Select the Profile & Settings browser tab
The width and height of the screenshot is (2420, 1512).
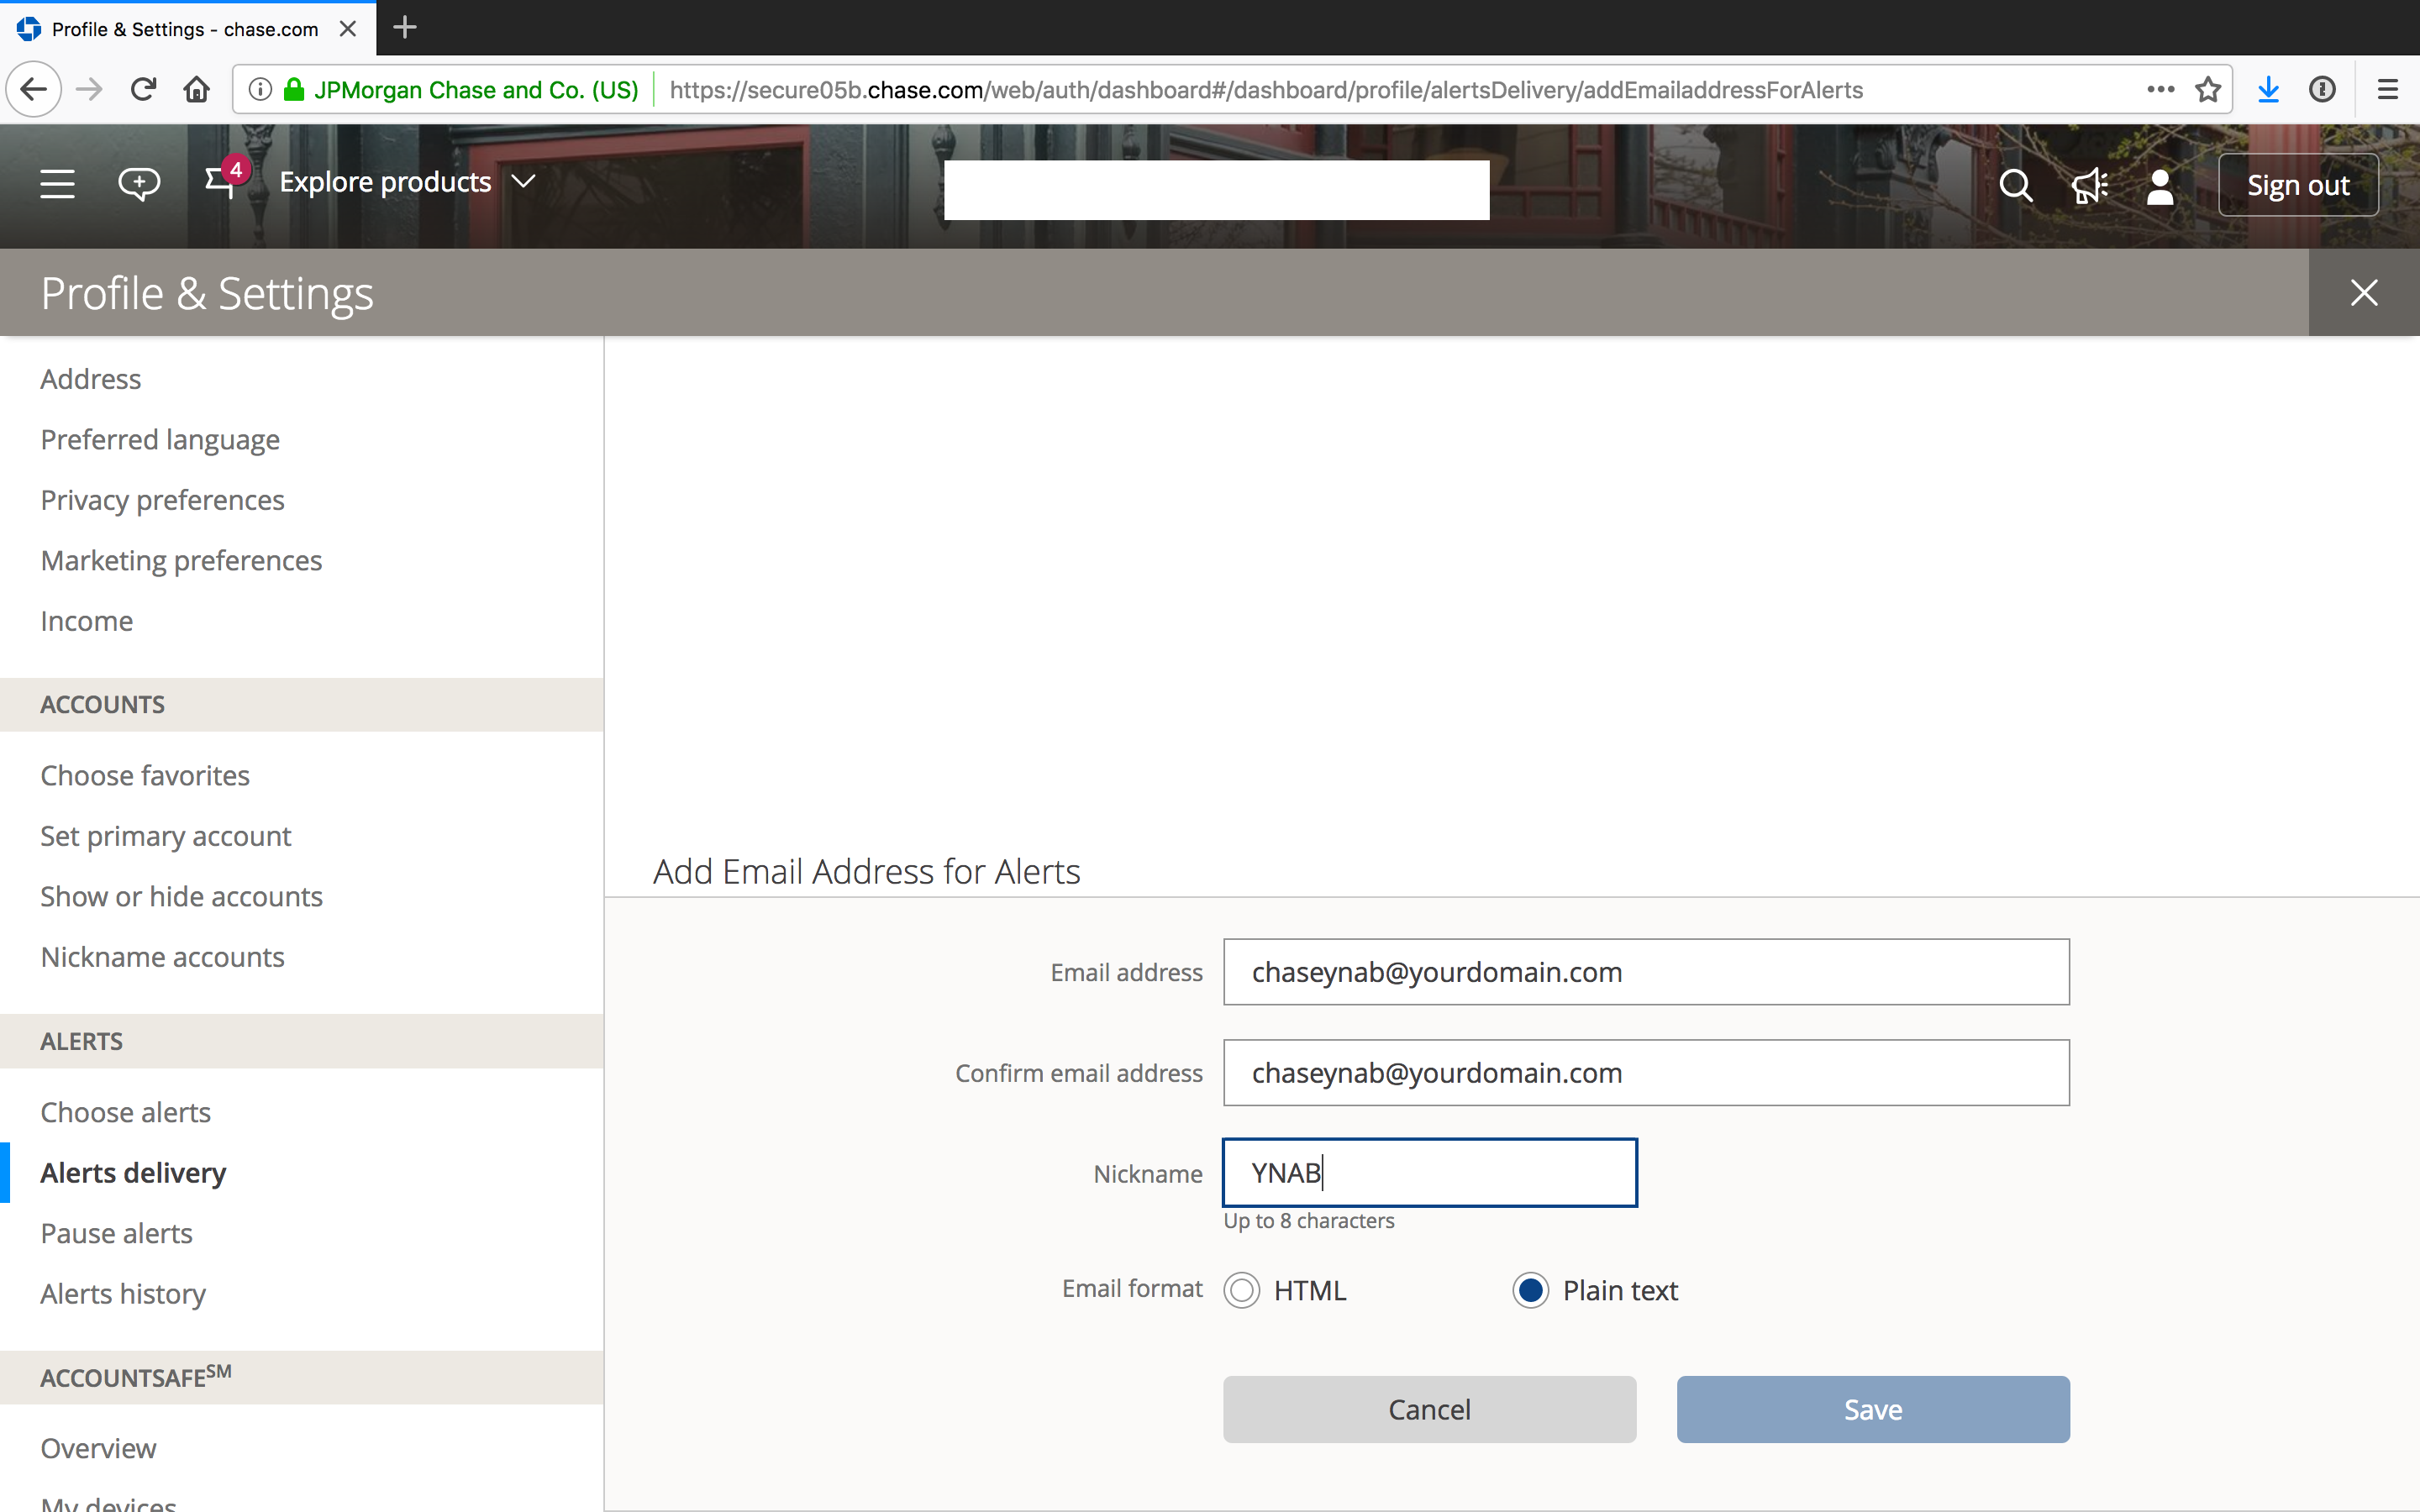pyautogui.click(x=188, y=28)
